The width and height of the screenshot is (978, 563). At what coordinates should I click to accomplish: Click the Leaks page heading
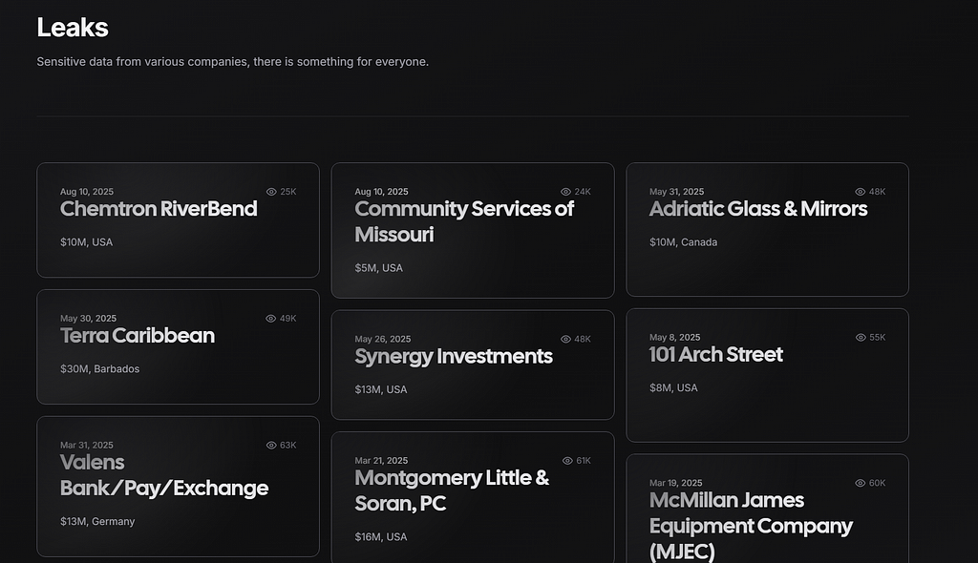click(73, 28)
